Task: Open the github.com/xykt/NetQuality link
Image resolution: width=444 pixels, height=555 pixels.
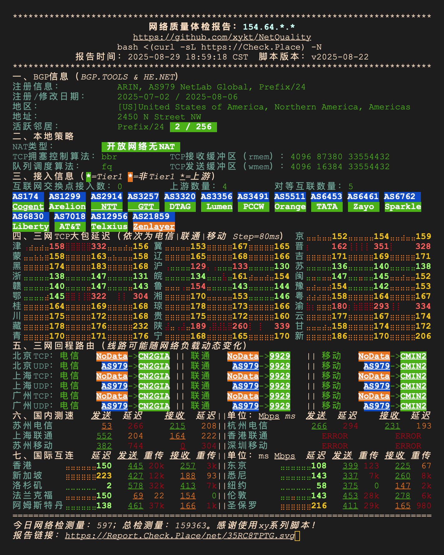Action: click(x=222, y=37)
